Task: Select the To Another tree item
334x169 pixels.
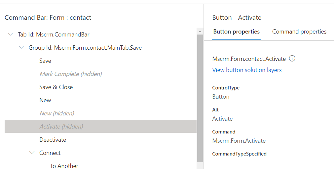Action: [64, 166]
